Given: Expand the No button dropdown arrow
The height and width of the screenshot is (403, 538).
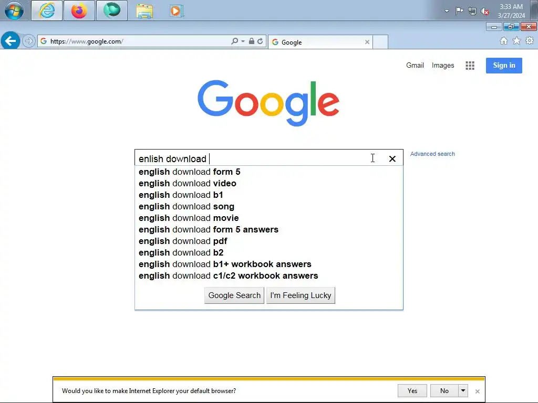Looking at the screenshot, I should pyautogui.click(x=463, y=390).
